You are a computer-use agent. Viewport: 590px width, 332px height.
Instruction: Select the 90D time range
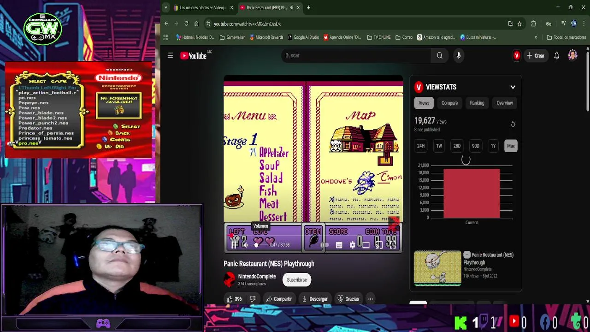(x=475, y=146)
